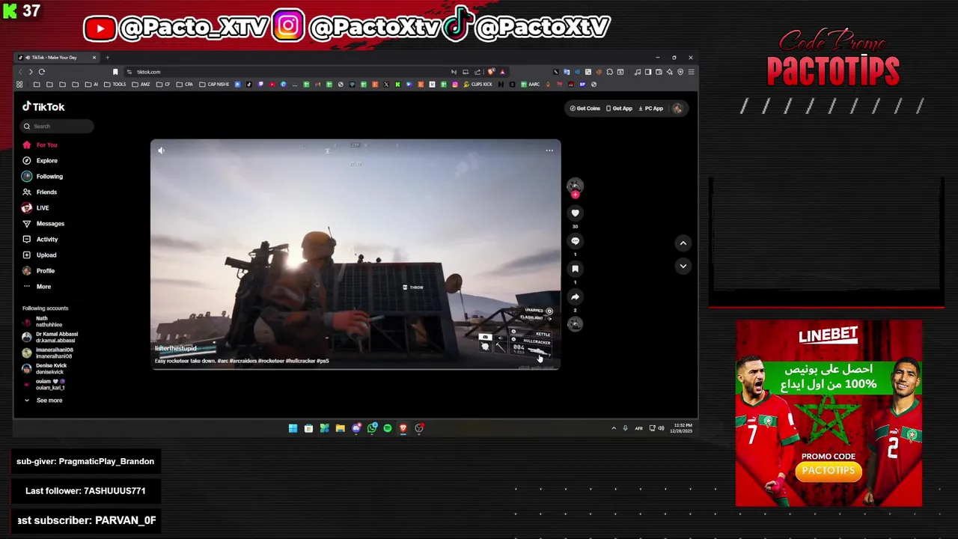Viewport: 958px width, 539px height.
Task: Open WhatsApp from taskbar
Action: 372,428
